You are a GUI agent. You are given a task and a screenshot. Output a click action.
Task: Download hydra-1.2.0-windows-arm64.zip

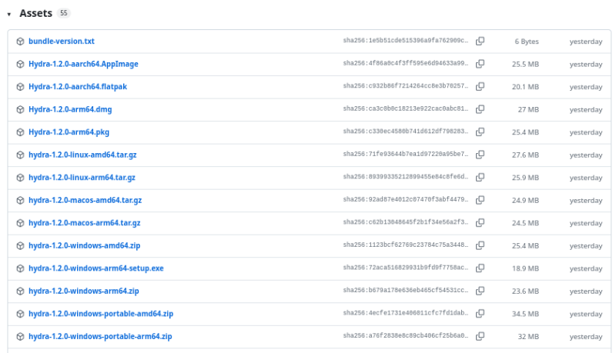coord(84,291)
